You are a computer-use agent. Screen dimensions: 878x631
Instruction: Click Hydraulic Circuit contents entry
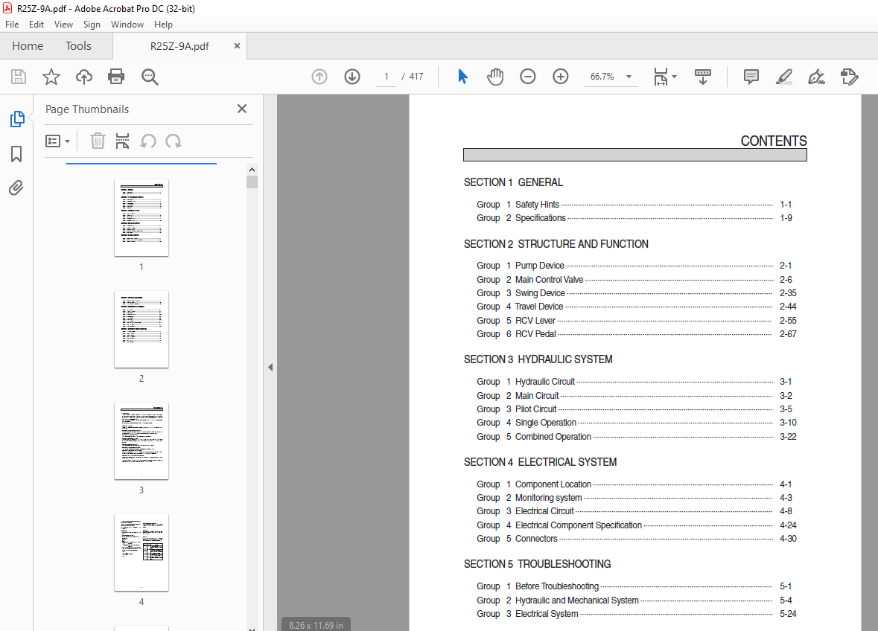coord(634,382)
